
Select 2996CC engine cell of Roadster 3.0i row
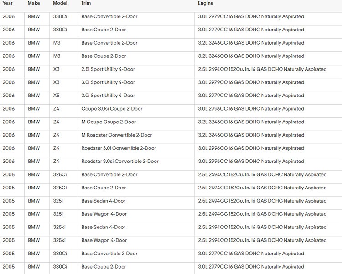[x=251, y=148]
